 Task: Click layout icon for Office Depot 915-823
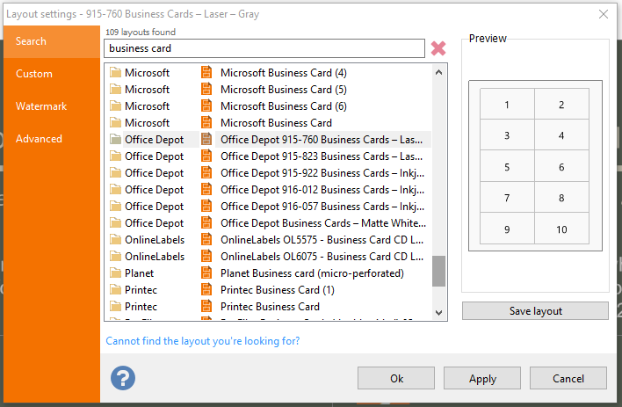pyautogui.click(x=206, y=156)
